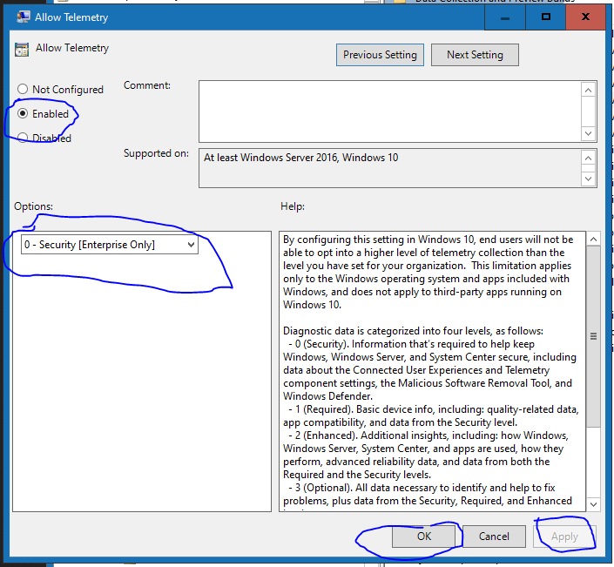
Task: Click the 'Supported on:' label
Action: pos(156,153)
